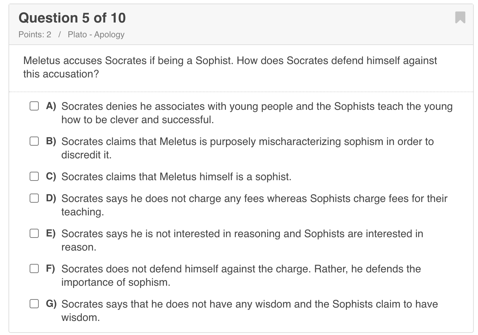This screenshot has width=478, height=335.
Task: Click the dotted divider below the question
Action: (239, 91)
